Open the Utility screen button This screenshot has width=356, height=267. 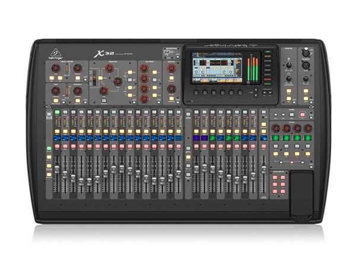coord(268,84)
